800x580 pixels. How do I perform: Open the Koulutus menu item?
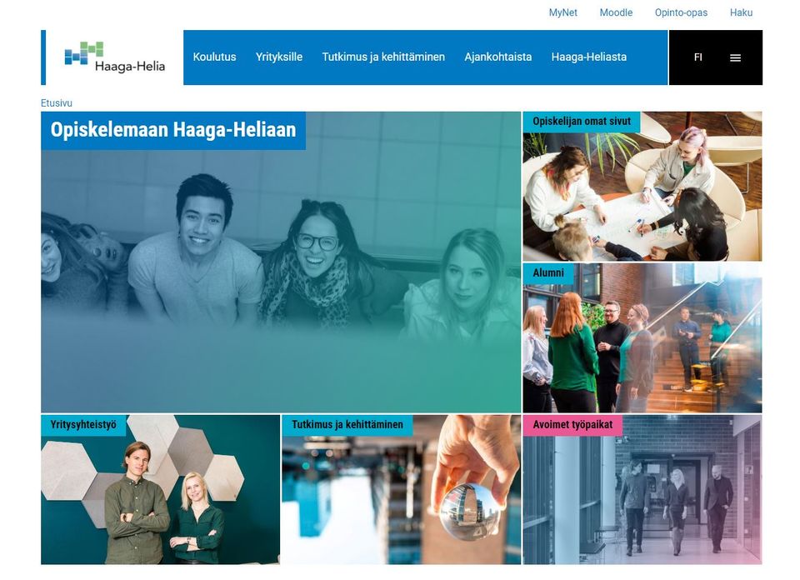[215, 57]
